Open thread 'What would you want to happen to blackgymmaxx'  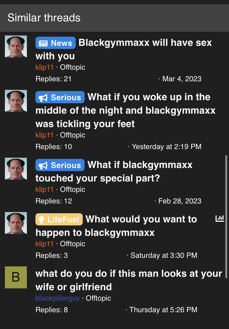[x=116, y=226]
